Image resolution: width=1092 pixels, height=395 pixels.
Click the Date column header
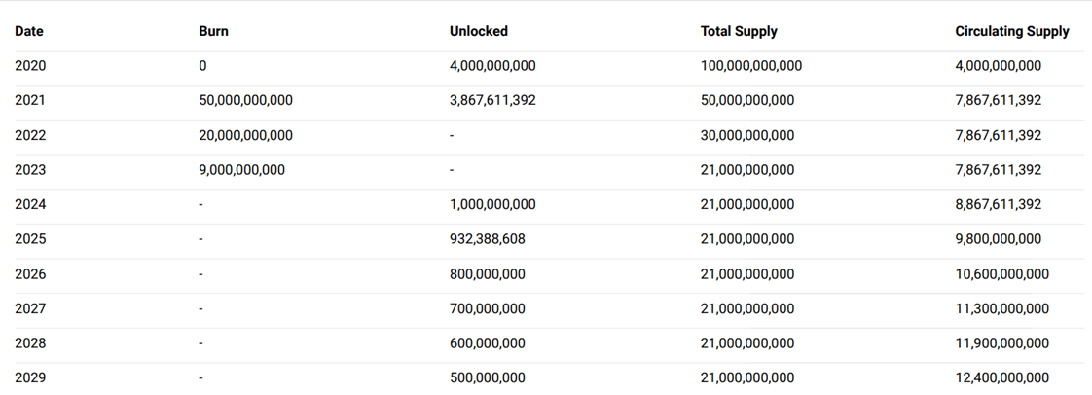[x=29, y=31]
